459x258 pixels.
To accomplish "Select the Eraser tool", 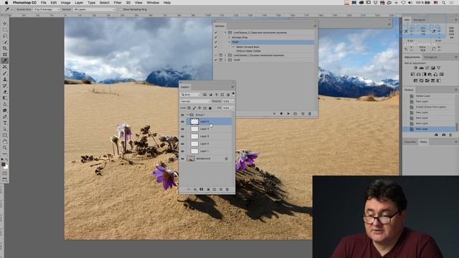I will (5, 92).
